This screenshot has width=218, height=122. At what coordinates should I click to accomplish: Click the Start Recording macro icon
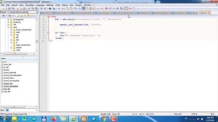point(106,8)
